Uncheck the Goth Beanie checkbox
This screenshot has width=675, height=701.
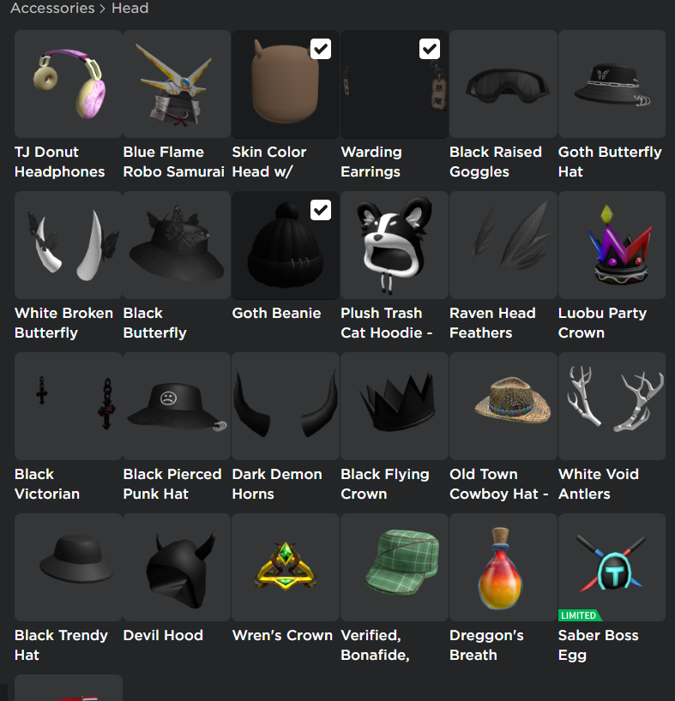(x=321, y=210)
